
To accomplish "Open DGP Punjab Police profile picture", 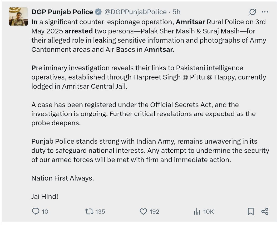I will [18, 16].
